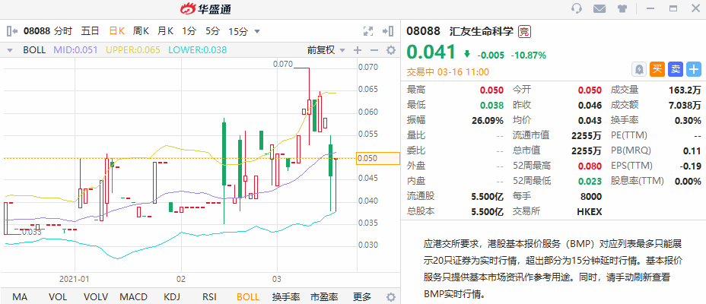Expand the chart to fullscreen
The height and width of the screenshot is (304, 706).
coord(368,31)
